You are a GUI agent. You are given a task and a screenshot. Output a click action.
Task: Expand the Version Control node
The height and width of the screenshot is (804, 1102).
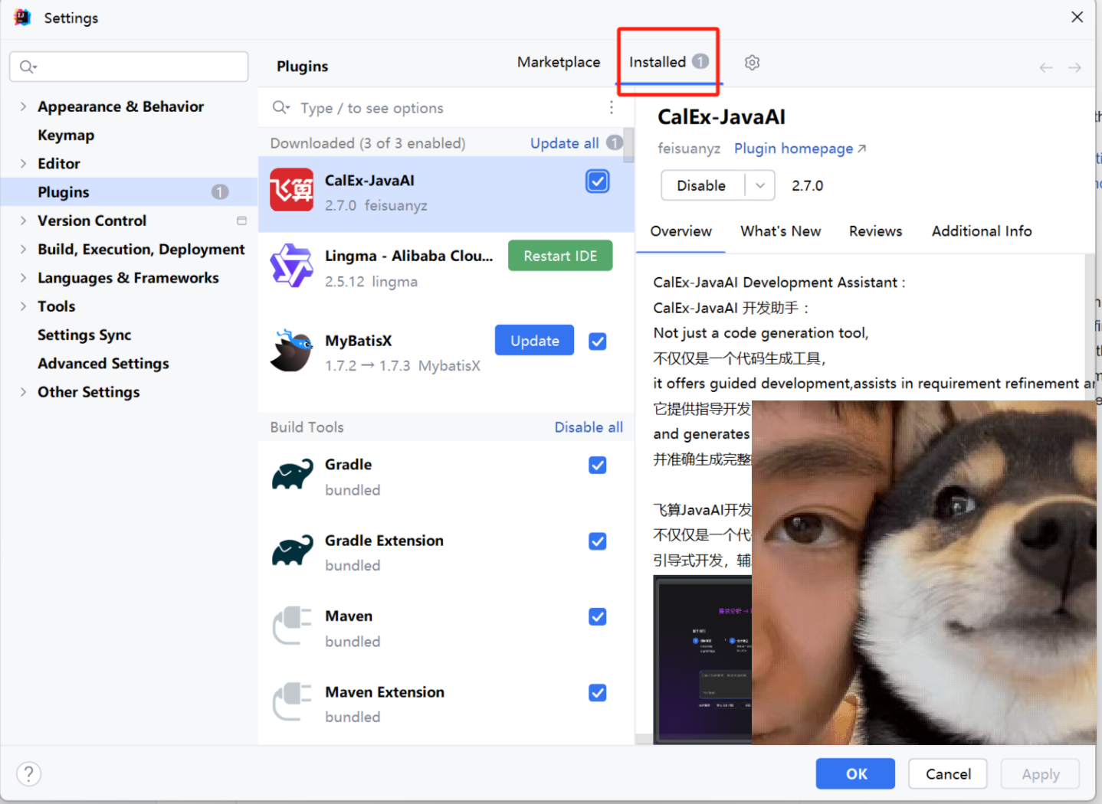point(23,221)
